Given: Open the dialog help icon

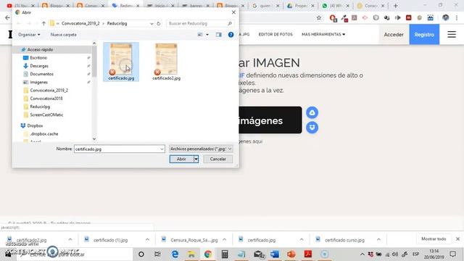Looking at the screenshot, I should point(231,35).
